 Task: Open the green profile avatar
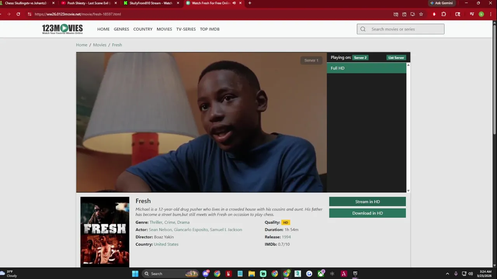[481, 14]
